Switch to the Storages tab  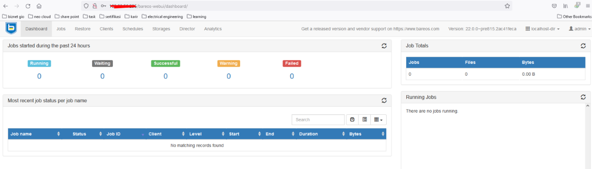pyautogui.click(x=161, y=29)
